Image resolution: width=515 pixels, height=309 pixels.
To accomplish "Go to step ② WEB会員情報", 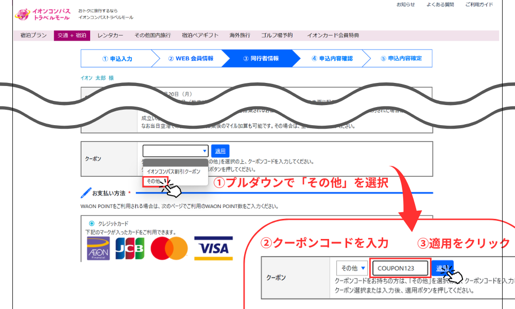I will pyautogui.click(x=191, y=58).
